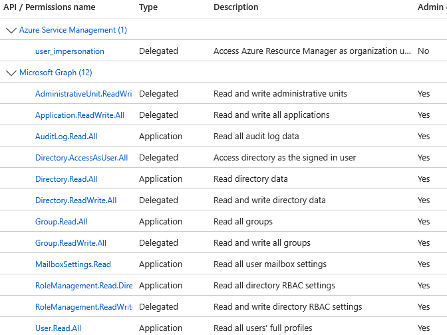The image size is (447, 335).
Task: Click 'Application' type in Directory.Read.All row
Action: 160,179
